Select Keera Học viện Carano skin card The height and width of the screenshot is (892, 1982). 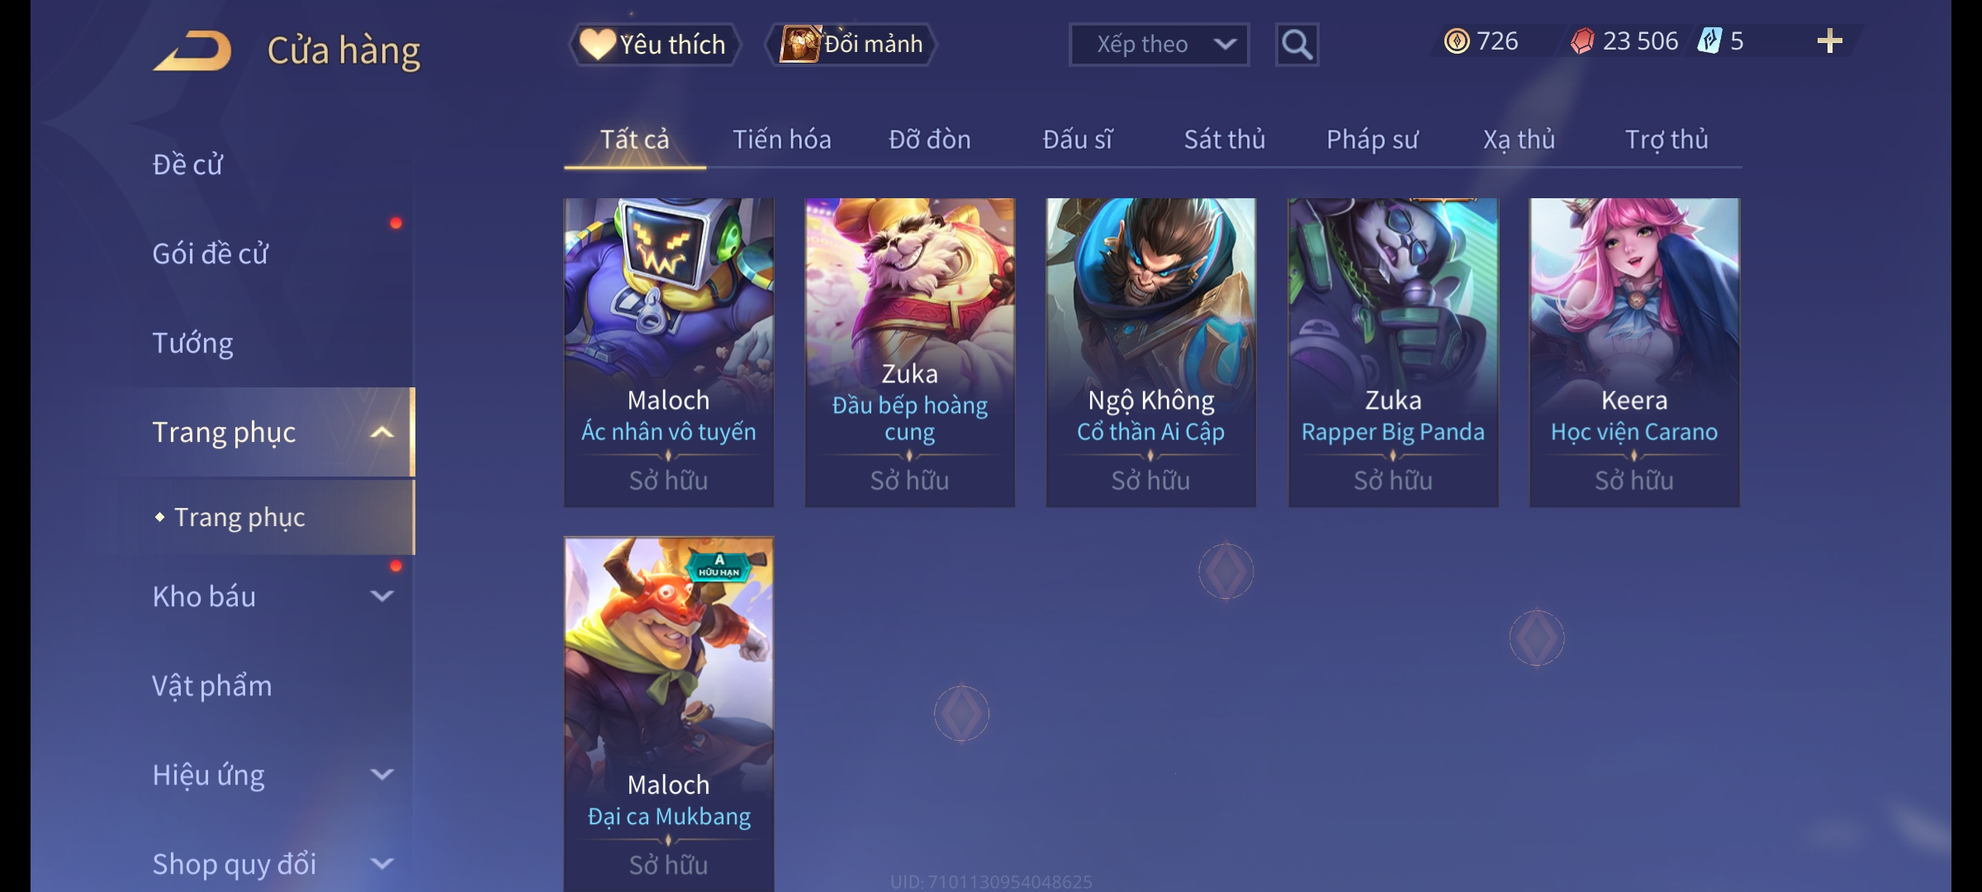point(1634,353)
